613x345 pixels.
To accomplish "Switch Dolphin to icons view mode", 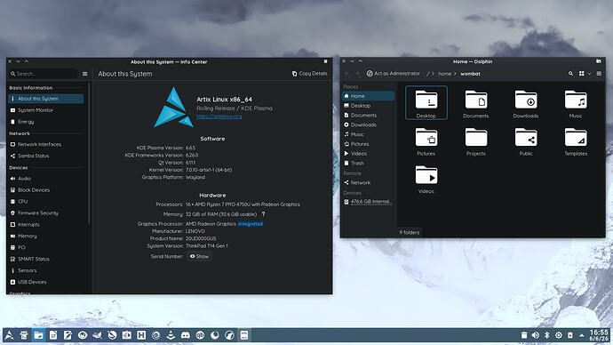I will coord(581,74).
